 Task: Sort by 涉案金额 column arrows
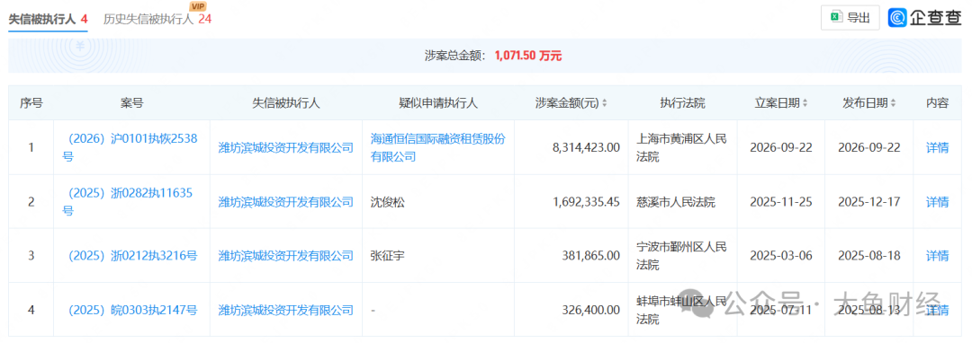click(x=605, y=103)
